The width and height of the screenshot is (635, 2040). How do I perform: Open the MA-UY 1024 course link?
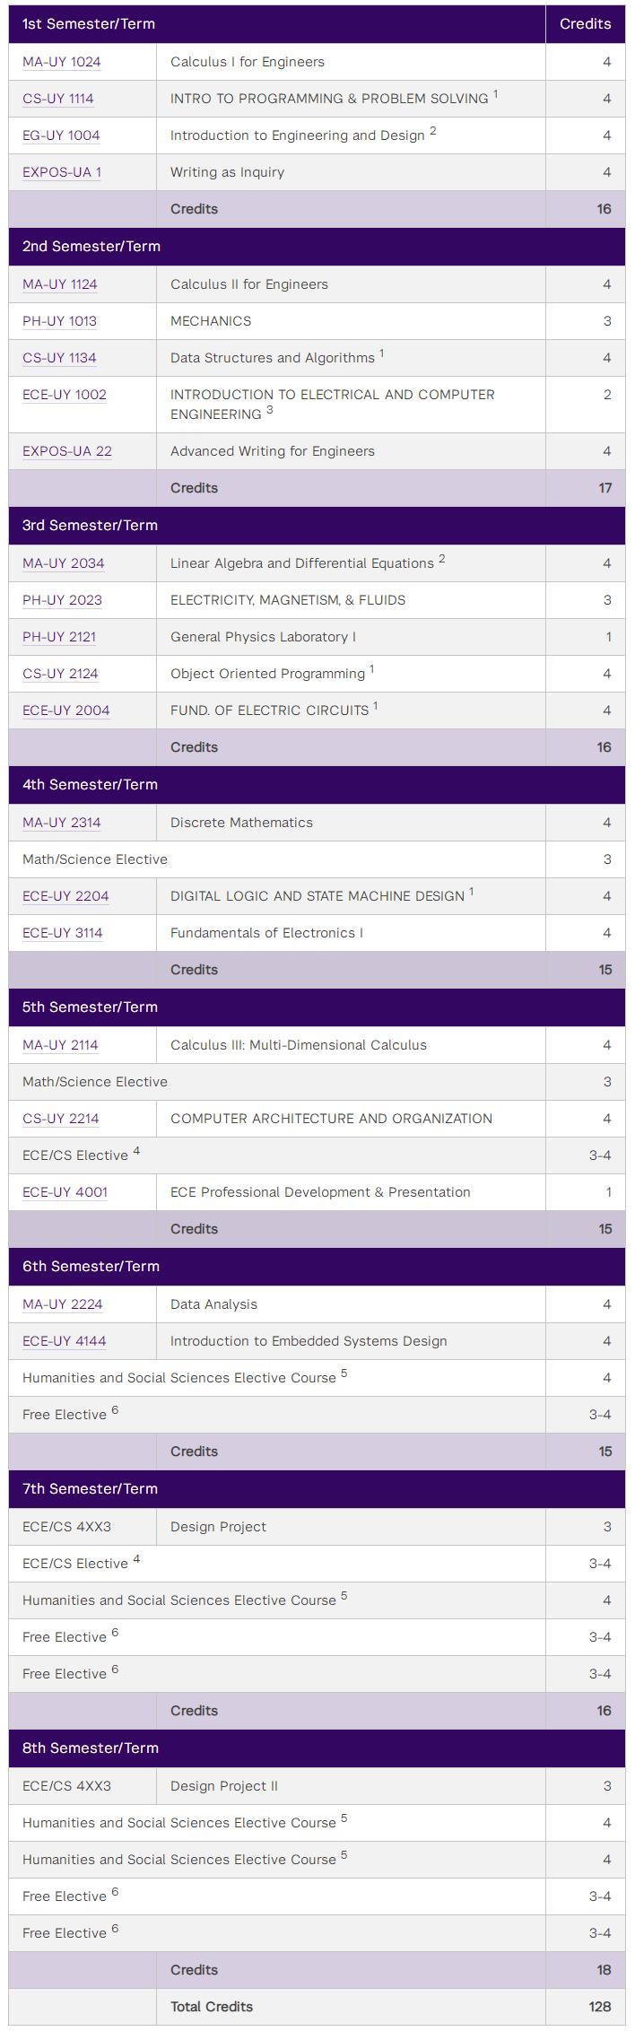point(62,62)
